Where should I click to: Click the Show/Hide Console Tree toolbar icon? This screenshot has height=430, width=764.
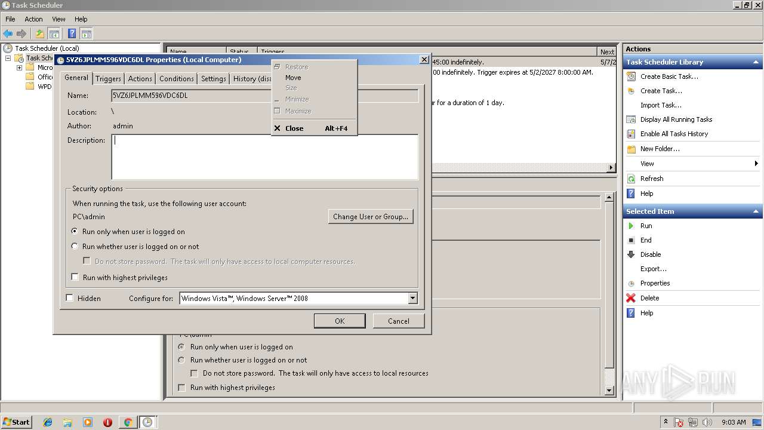(x=54, y=34)
